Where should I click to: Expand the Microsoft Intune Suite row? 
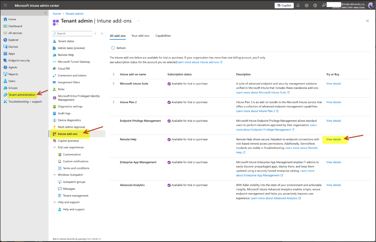coord(114,84)
